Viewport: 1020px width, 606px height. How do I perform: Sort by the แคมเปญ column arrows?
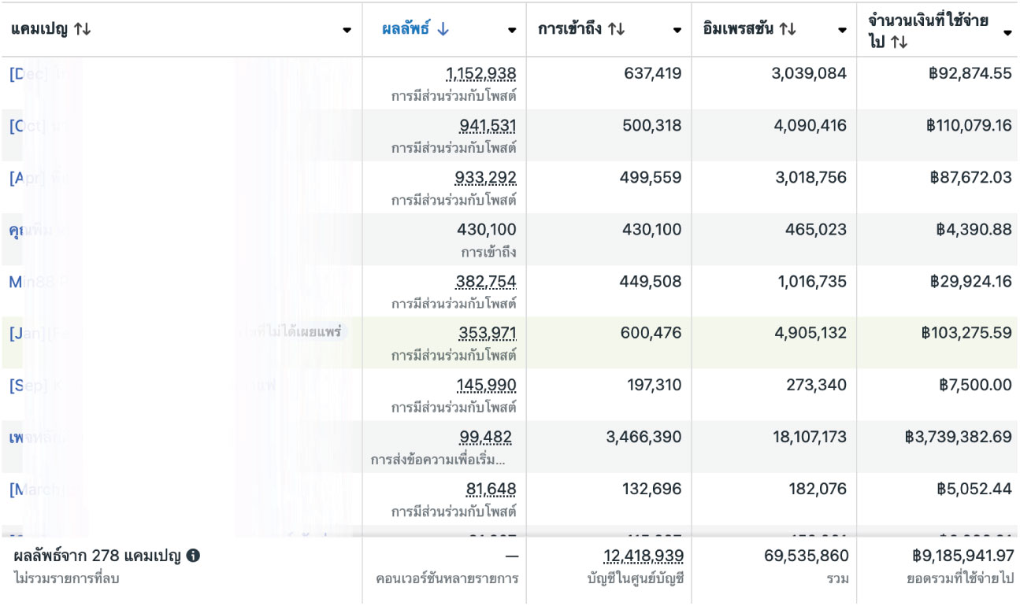coord(83,30)
